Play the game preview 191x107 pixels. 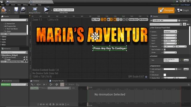[47, 10]
